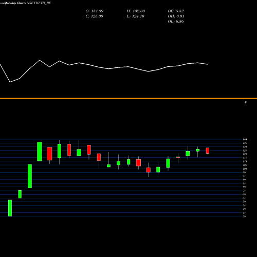The height and width of the screenshot is (257, 257).
Task: Click the 74 price axis label
Action: pos(244,191)
